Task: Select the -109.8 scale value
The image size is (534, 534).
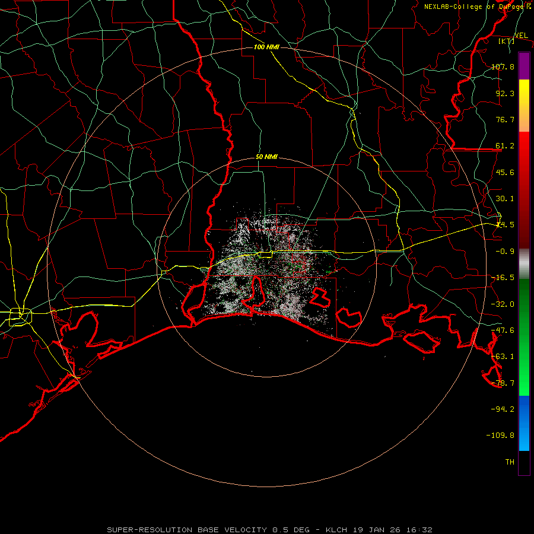Action: coord(501,436)
